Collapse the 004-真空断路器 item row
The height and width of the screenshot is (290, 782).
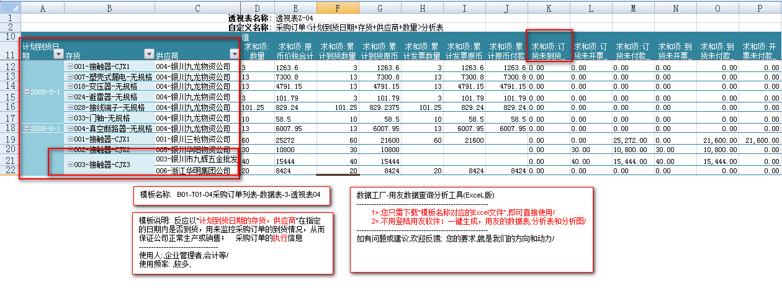(x=70, y=129)
